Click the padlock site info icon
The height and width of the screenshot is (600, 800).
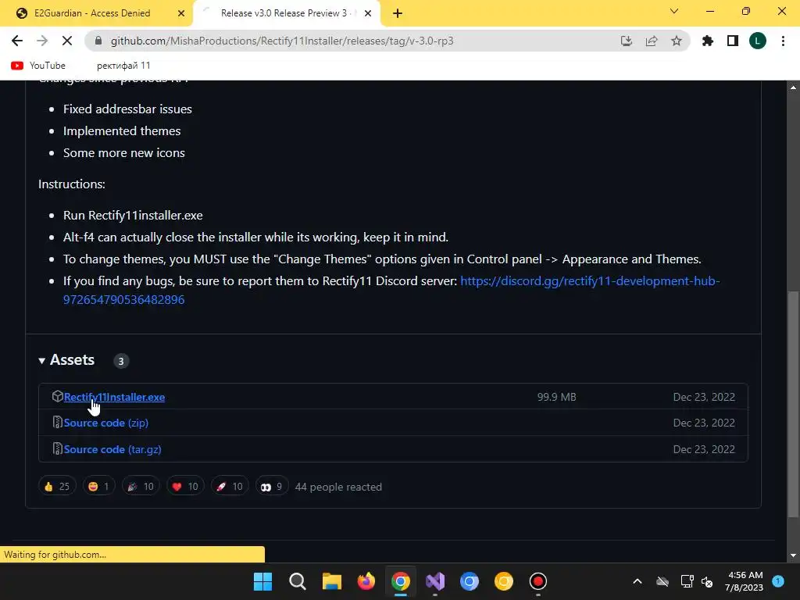point(98,41)
